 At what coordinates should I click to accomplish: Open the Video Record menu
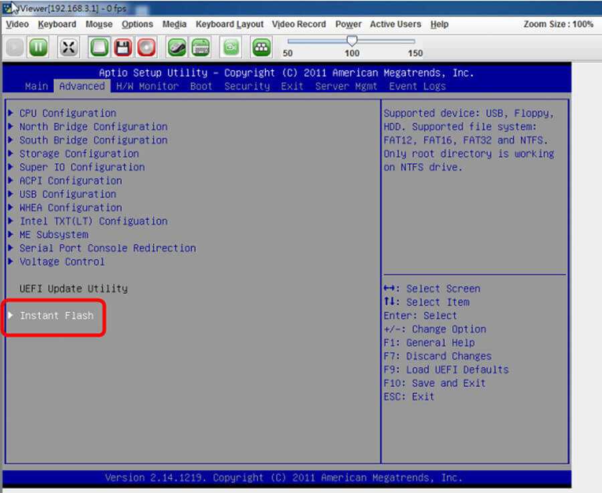click(298, 24)
